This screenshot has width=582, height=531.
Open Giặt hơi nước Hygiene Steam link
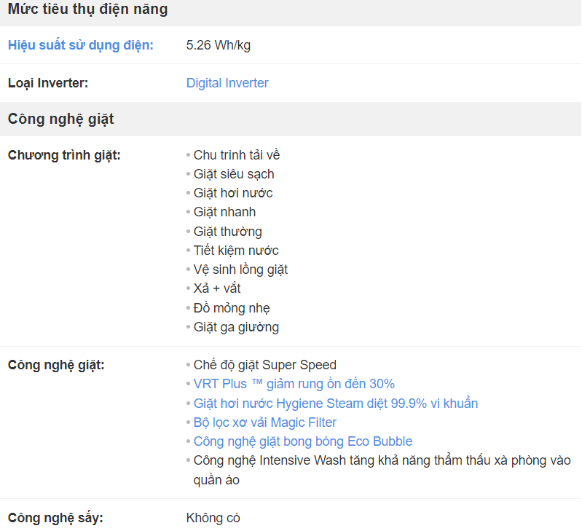pyautogui.click(x=336, y=404)
